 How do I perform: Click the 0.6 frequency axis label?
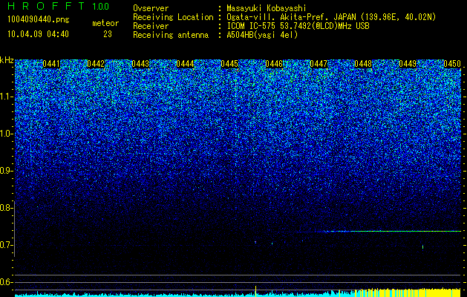tap(6, 282)
